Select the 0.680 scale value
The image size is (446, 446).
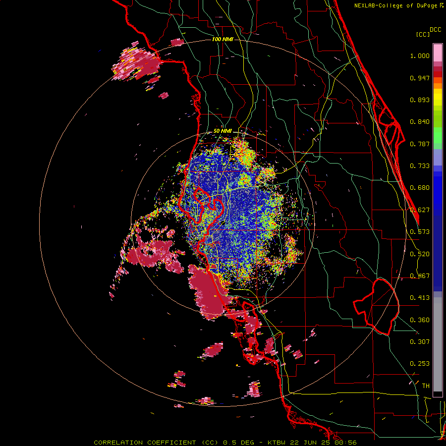420,188
